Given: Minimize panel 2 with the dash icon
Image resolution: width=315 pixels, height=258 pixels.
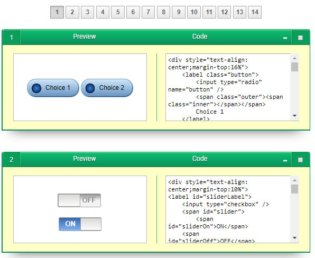Looking at the screenshot, I should click(x=285, y=160).
